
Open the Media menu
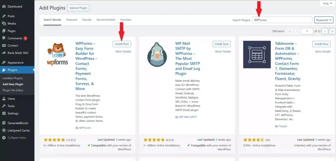[12, 24]
